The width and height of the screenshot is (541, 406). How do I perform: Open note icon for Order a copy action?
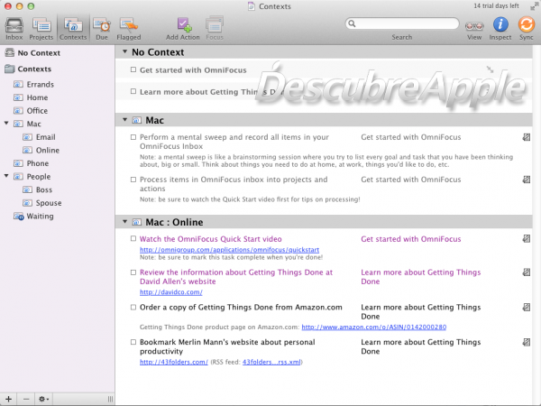527,308
